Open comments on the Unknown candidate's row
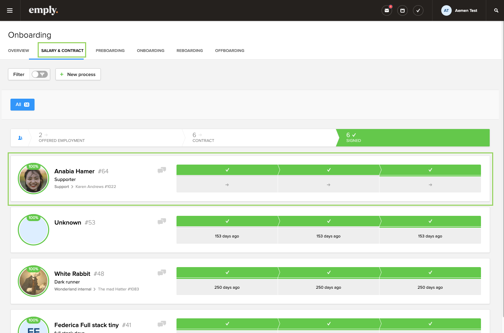Viewport: 504px width, 333px height. pyautogui.click(x=161, y=221)
